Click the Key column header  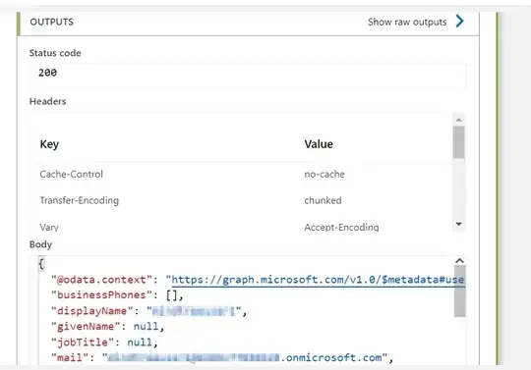[x=49, y=144]
